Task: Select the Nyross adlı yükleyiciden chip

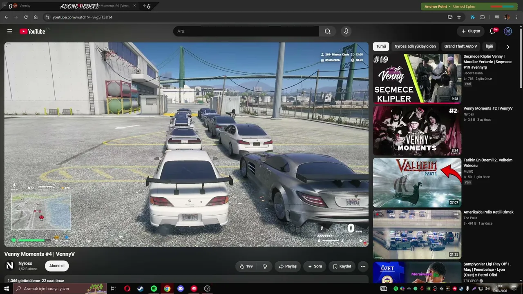Action: click(x=415, y=47)
